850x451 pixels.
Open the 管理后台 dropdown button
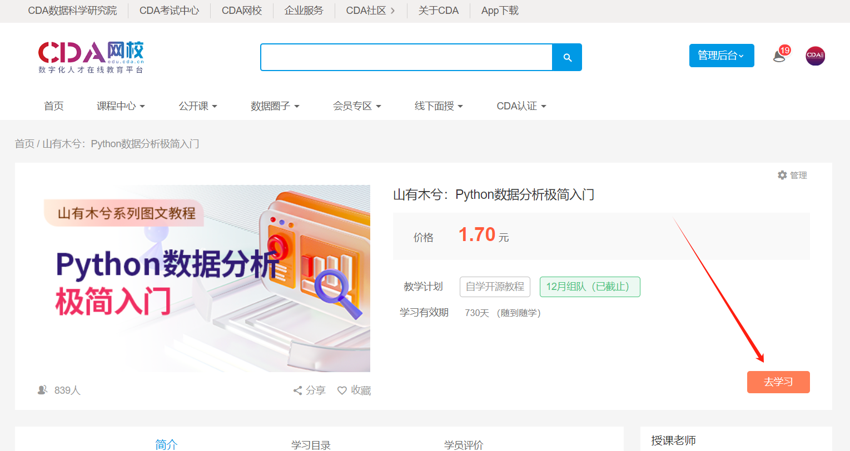click(722, 56)
